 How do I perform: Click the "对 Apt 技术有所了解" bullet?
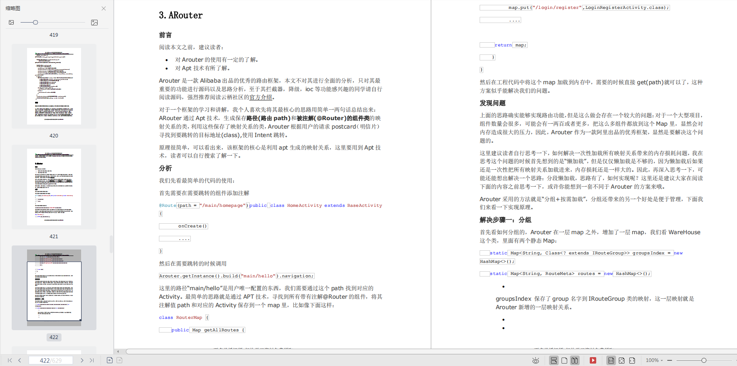point(203,68)
